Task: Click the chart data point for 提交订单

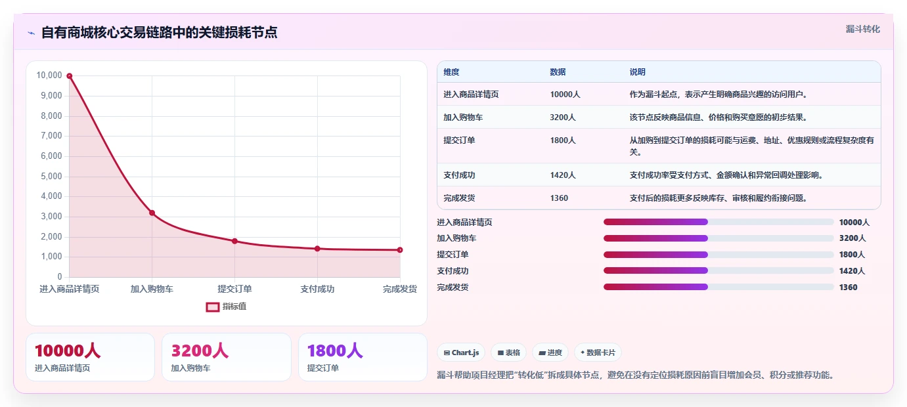Action: tap(234, 241)
